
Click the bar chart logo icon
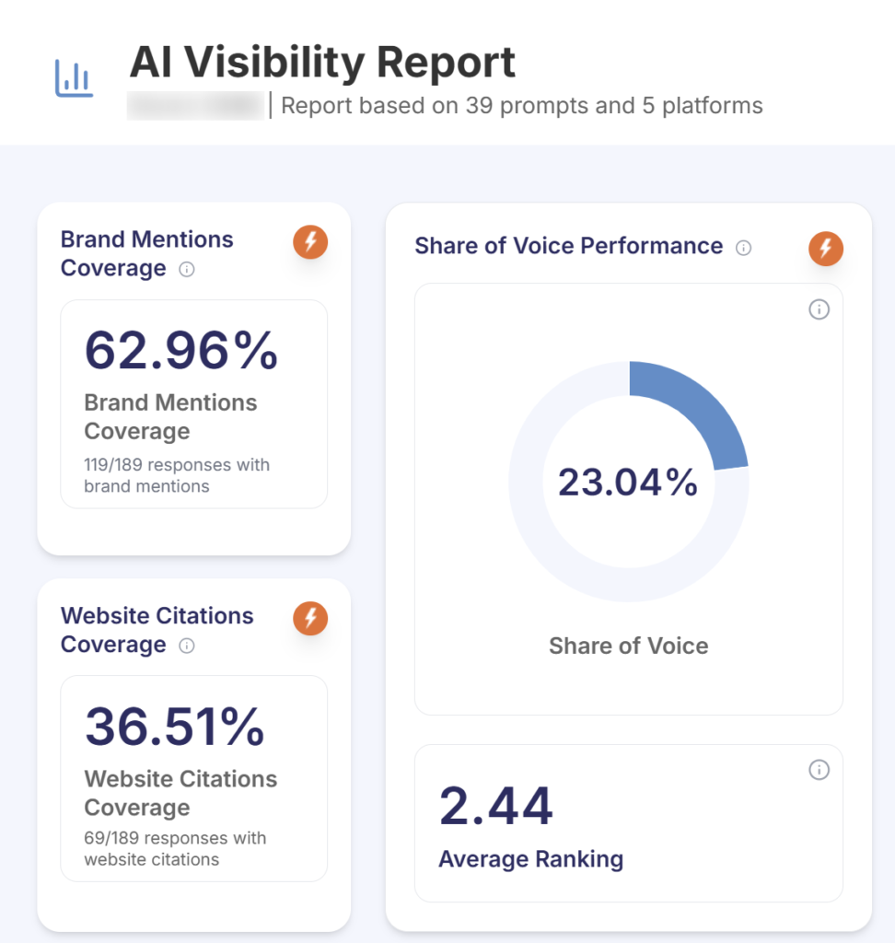point(73,77)
